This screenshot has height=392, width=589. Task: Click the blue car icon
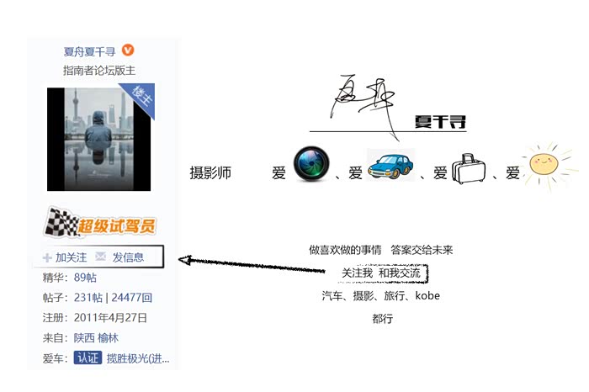click(x=390, y=165)
